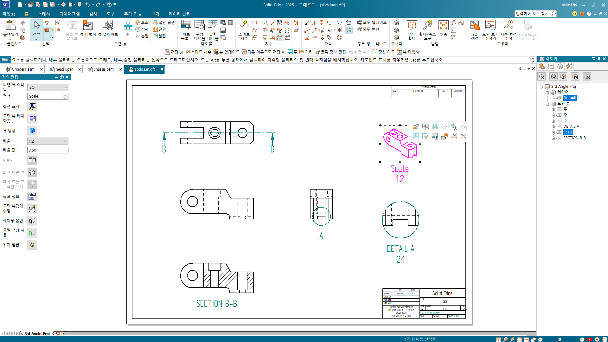
Task: Expand the Scale drawing view tree node
Action: click(x=553, y=132)
